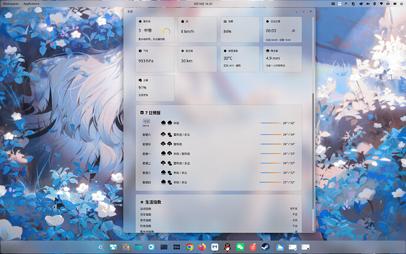
Task: Click the sunrise card showing 06:03
Action: point(282,29)
